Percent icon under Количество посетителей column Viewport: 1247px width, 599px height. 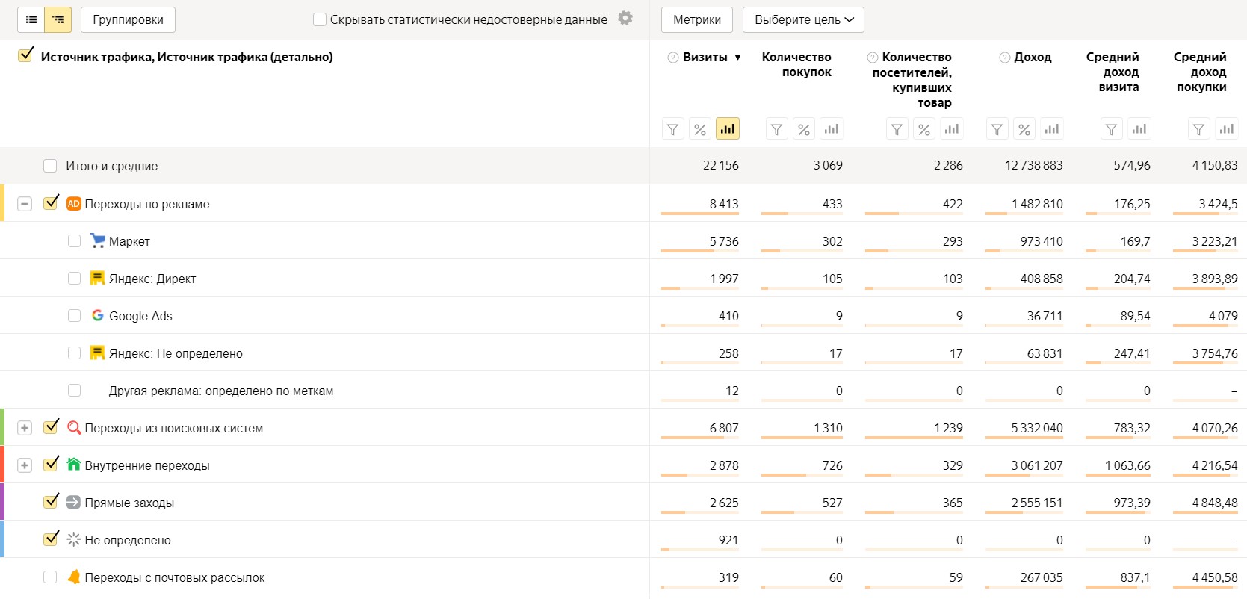click(924, 129)
